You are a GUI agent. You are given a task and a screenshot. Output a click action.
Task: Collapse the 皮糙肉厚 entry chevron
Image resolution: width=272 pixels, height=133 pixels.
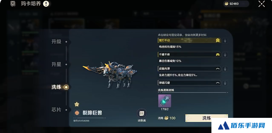[x=217, y=69]
